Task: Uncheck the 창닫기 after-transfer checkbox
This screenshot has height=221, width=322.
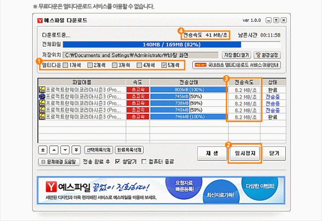Action: tap(117, 162)
